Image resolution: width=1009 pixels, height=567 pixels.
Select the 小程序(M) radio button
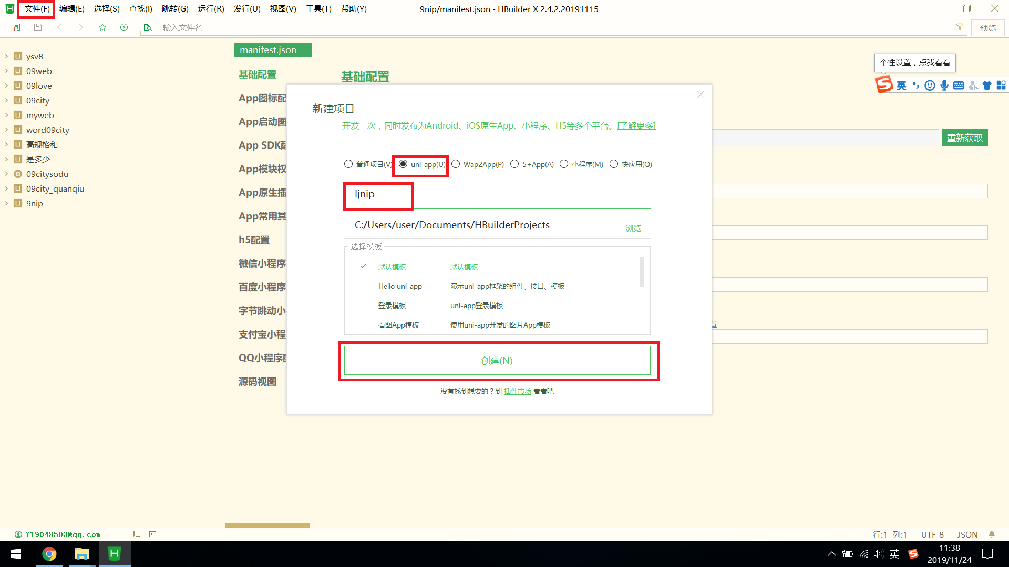coord(564,164)
